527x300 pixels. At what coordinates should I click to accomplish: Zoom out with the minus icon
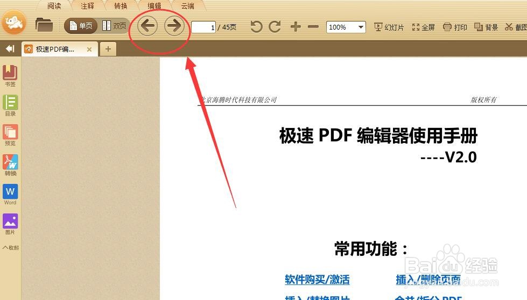click(313, 26)
